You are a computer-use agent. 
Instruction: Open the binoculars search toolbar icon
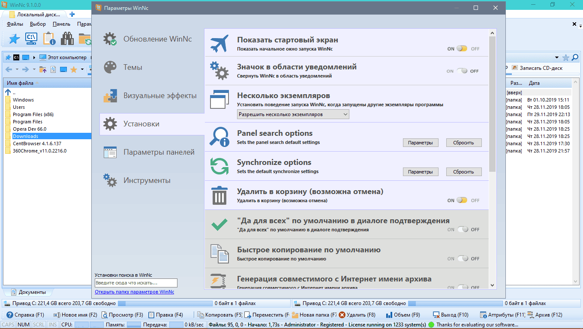pyautogui.click(x=67, y=39)
